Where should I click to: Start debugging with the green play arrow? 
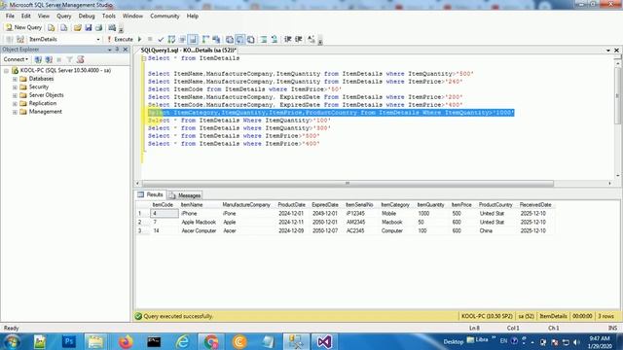tap(140, 39)
